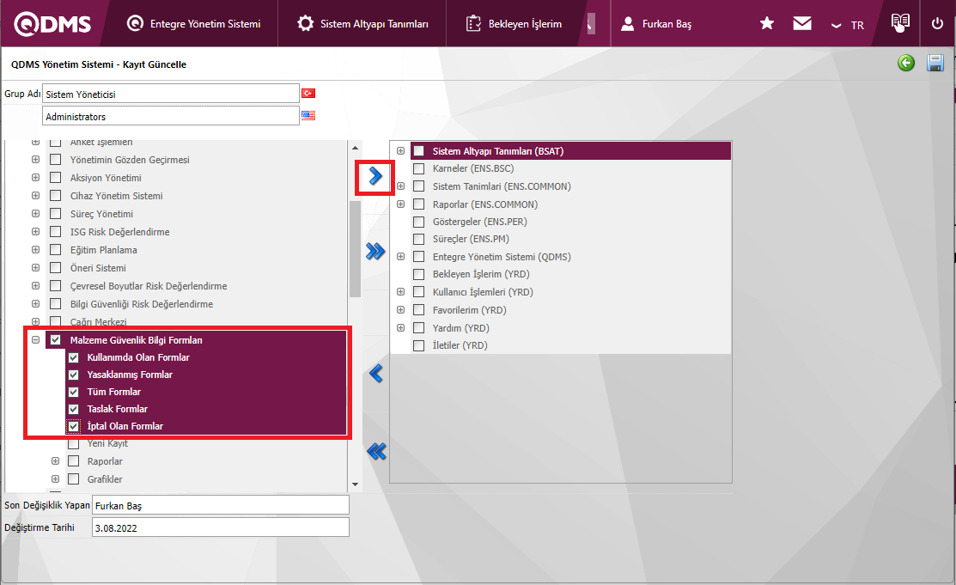
Task: Open the favorites star icon
Action: pos(767,24)
